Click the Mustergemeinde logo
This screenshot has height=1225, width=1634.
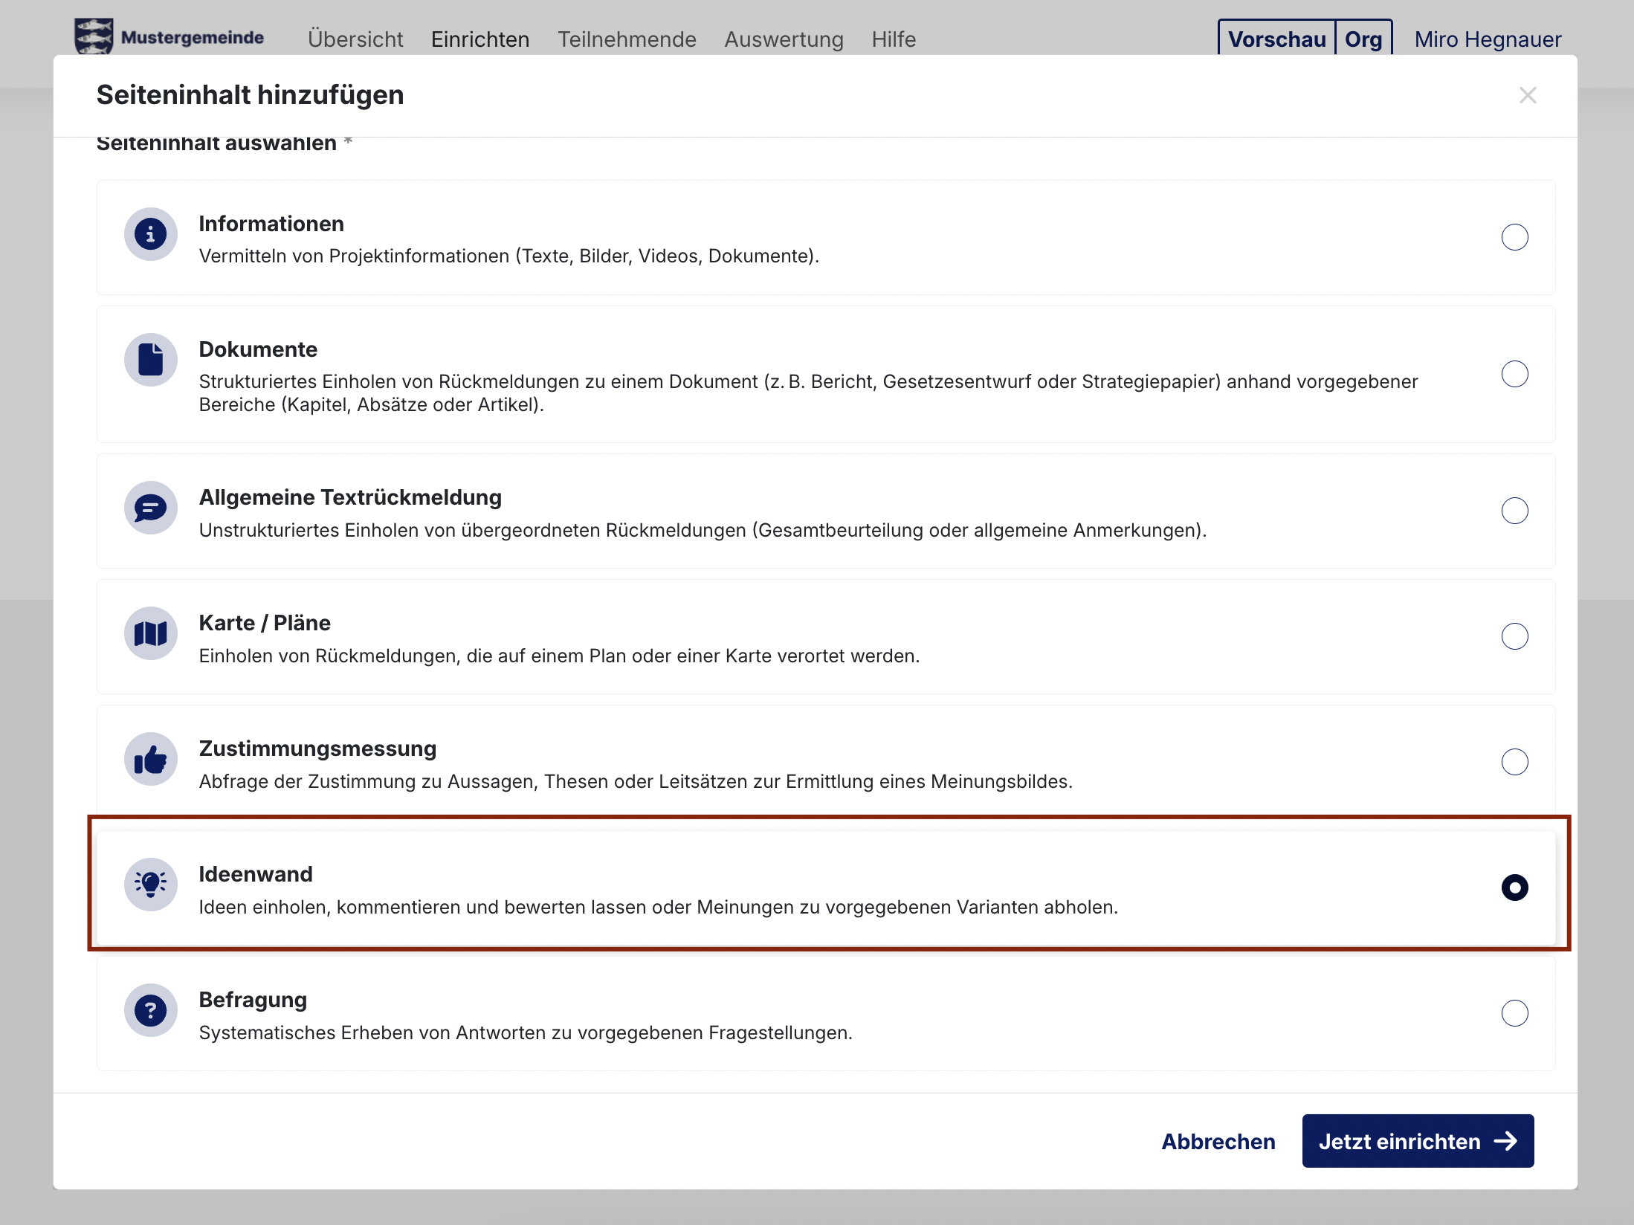click(169, 36)
